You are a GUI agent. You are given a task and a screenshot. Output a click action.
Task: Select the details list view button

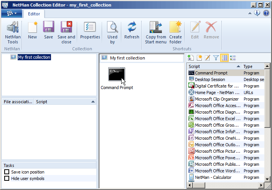(224, 58)
